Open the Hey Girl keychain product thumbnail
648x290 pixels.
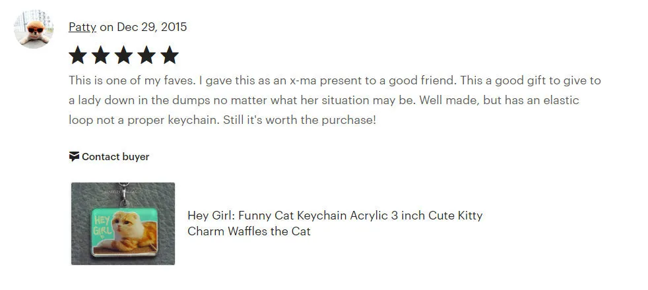(x=123, y=223)
